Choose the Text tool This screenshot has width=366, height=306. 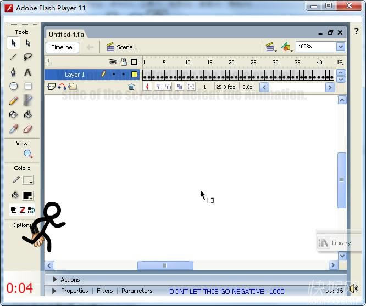[x=28, y=72]
